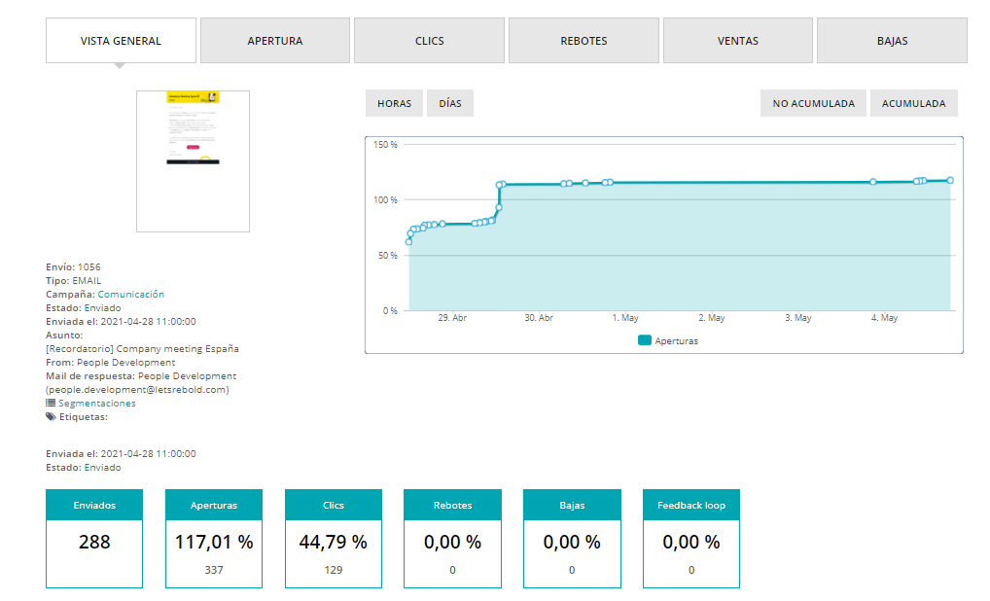Select the Horas chart view button
The height and width of the screenshot is (601, 990).
394,103
